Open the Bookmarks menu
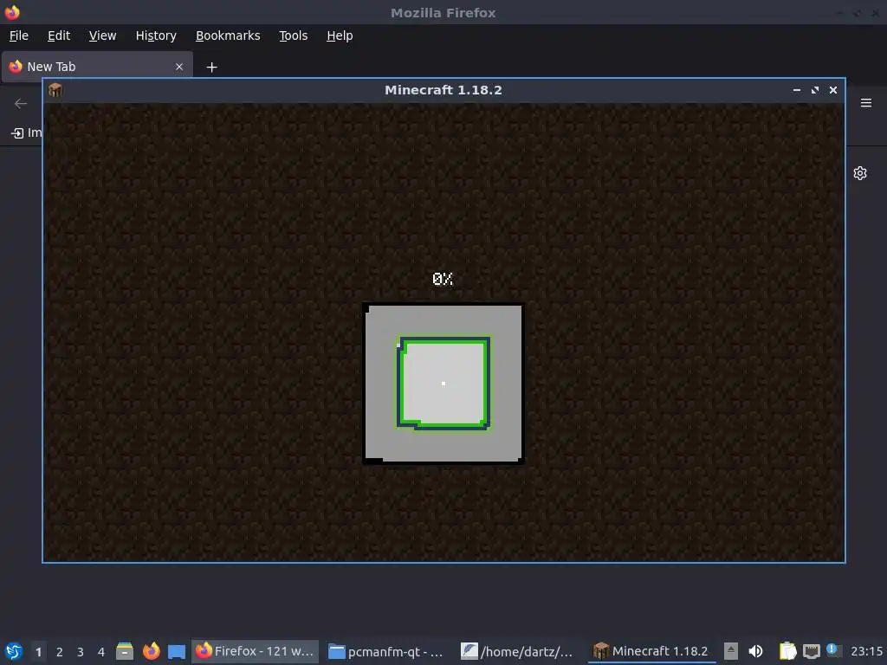 tap(228, 36)
